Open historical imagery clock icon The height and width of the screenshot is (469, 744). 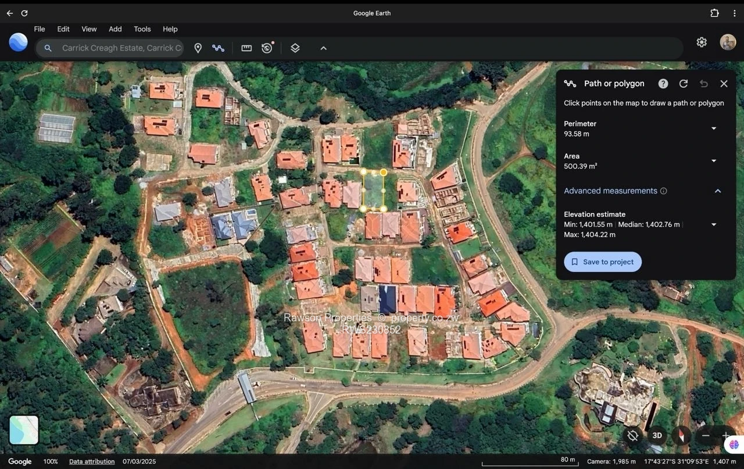pyautogui.click(x=267, y=48)
